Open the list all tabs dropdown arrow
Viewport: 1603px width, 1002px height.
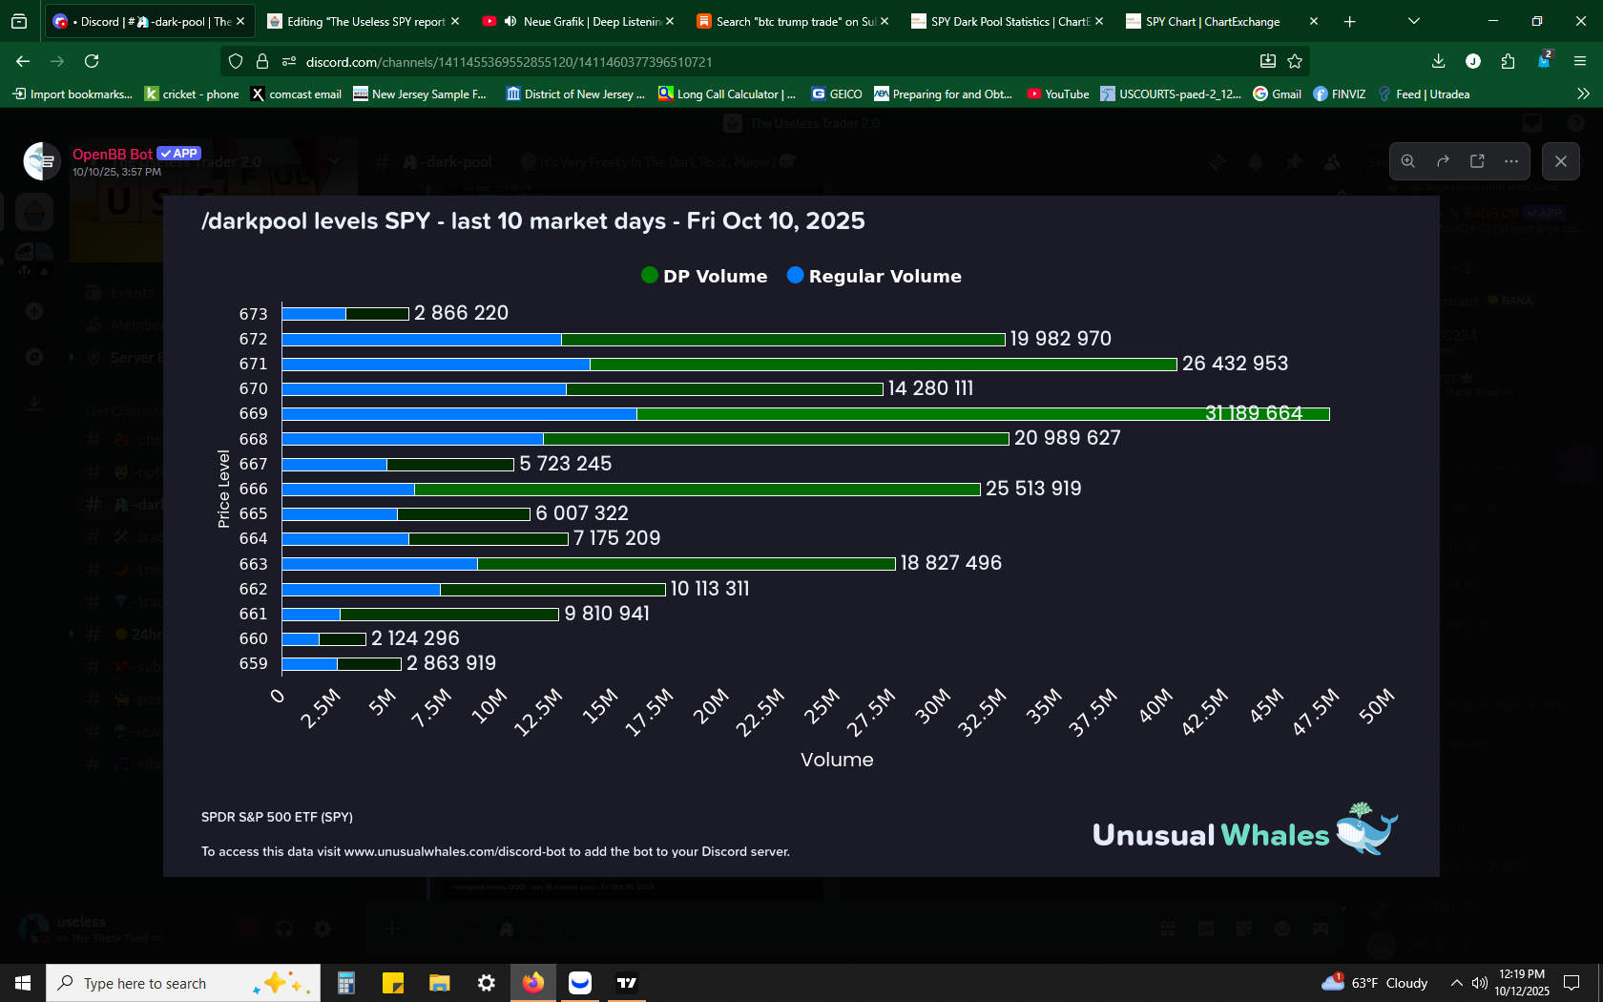click(x=1414, y=21)
